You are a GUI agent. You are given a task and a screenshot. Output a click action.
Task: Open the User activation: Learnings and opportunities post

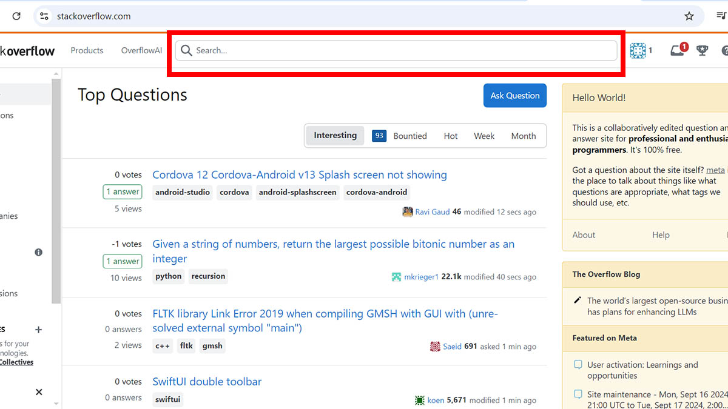tap(642, 370)
